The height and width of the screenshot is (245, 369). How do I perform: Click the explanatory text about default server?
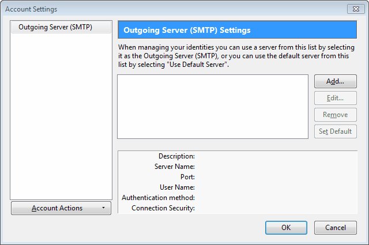(236, 56)
